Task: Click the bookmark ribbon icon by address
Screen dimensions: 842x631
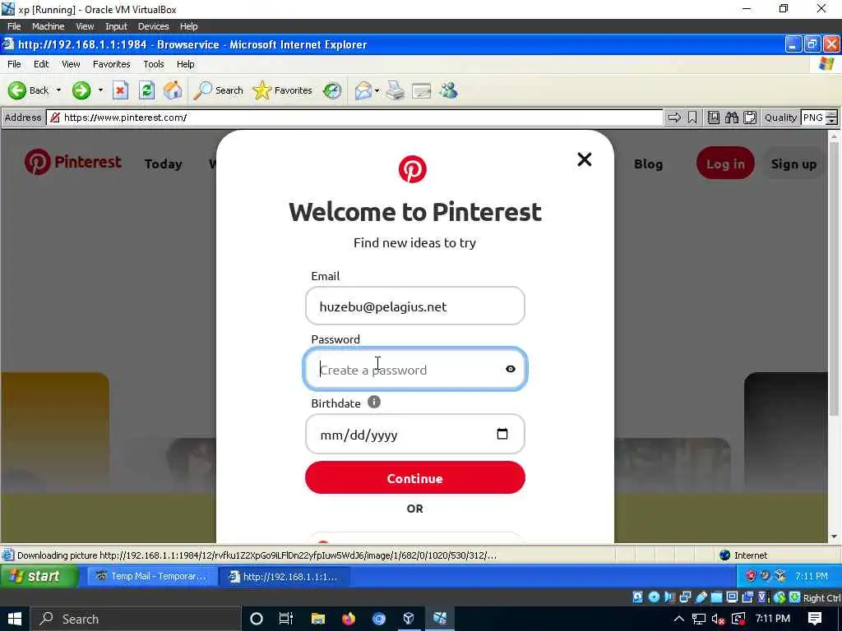Action: coord(692,117)
